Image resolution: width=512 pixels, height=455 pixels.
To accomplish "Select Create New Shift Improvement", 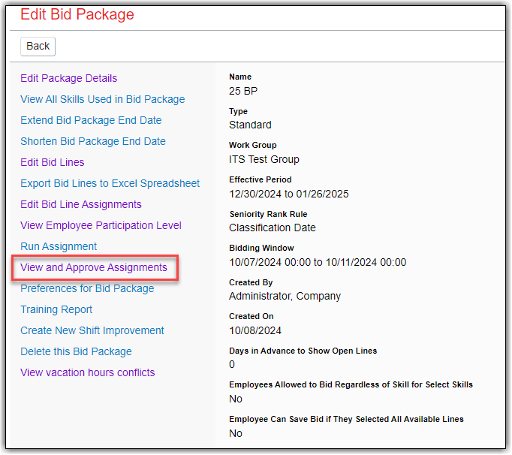I will tap(92, 330).
